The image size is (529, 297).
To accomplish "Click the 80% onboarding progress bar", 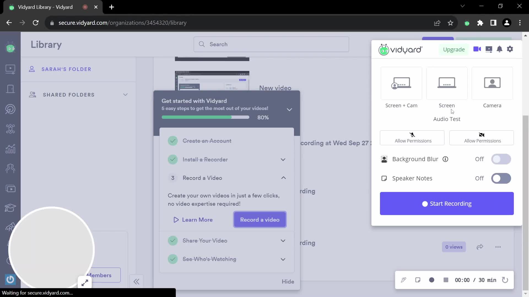I will (x=205, y=117).
